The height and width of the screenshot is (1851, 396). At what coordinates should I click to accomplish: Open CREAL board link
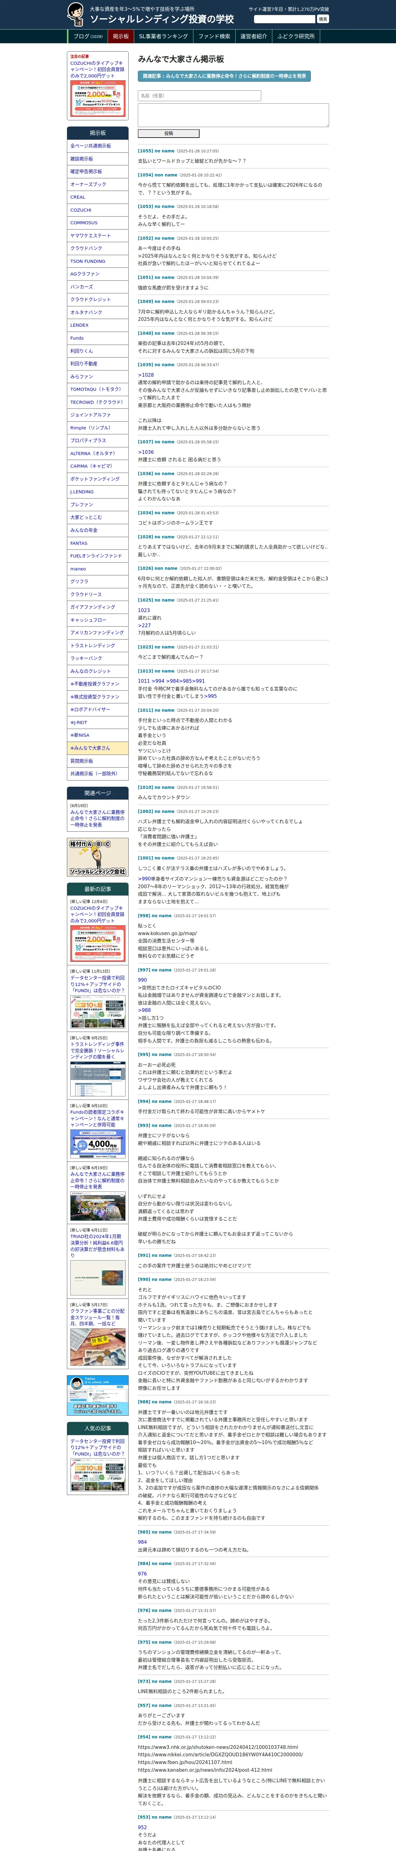coord(98,197)
